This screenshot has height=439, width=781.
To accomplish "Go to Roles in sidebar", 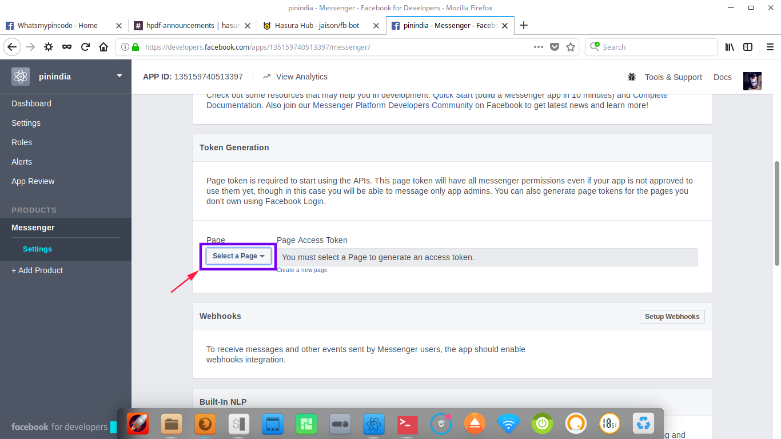I will (x=22, y=142).
